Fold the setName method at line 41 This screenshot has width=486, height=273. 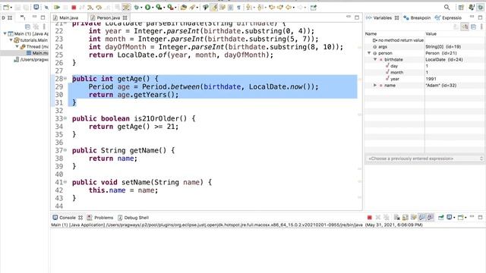[x=65, y=182]
